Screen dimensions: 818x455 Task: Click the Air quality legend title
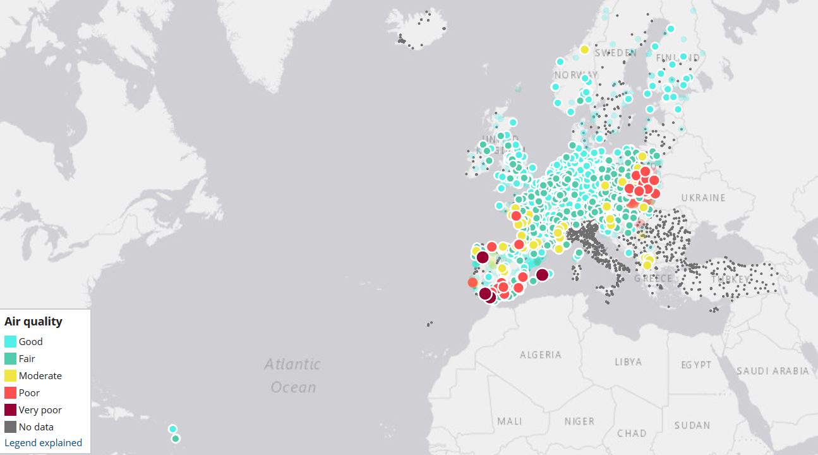click(x=33, y=322)
